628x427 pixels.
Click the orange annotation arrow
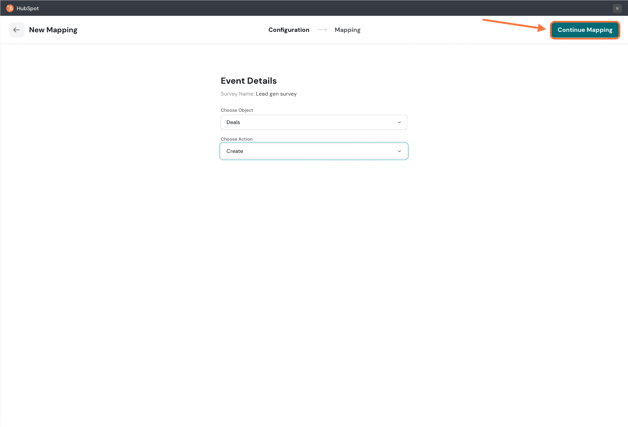click(x=514, y=24)
